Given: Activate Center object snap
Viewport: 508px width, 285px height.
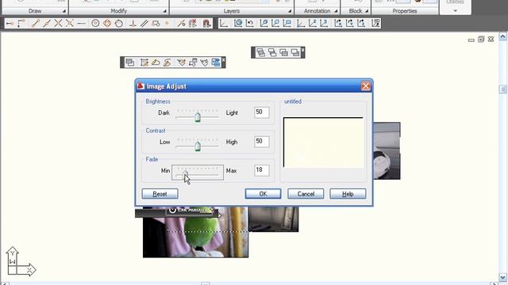Looking at the screenshot, I should (95, 23).
